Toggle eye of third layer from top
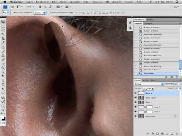The height and width of the screenshot is (136, 182). click(x=136, y=102)
